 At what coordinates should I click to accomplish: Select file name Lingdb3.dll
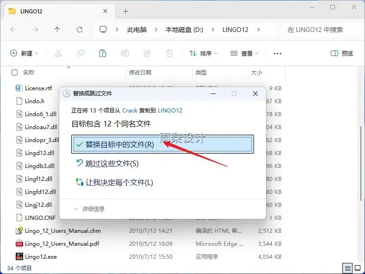[x=40, y=166]
